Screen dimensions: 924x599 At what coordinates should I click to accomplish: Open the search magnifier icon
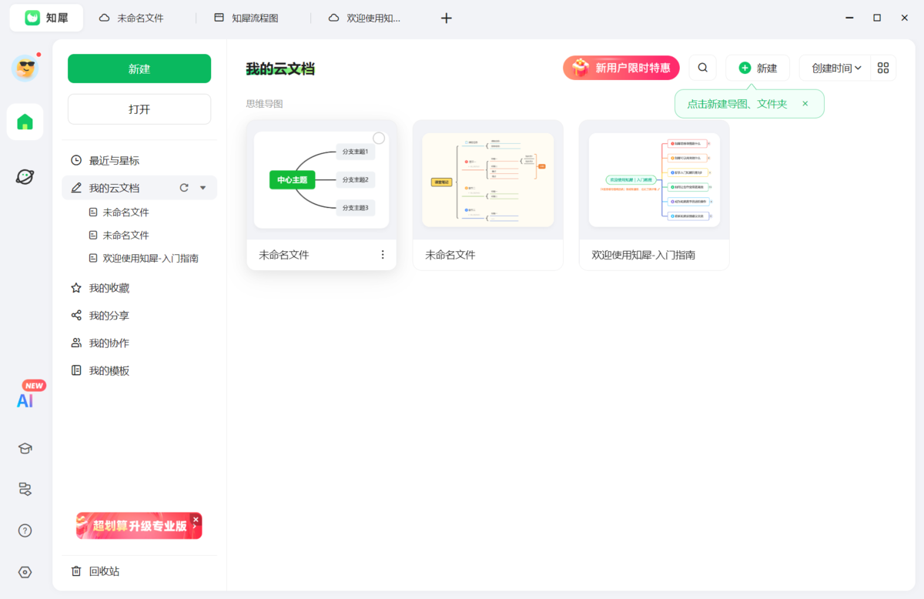coord(701,68)
